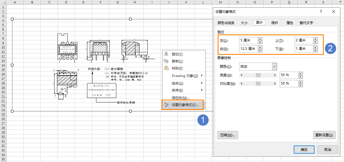The height and width of the screenshot is (162, 344).
Task: Decrease the 上(T) crop value with down arrow
Action: [315, 42]
